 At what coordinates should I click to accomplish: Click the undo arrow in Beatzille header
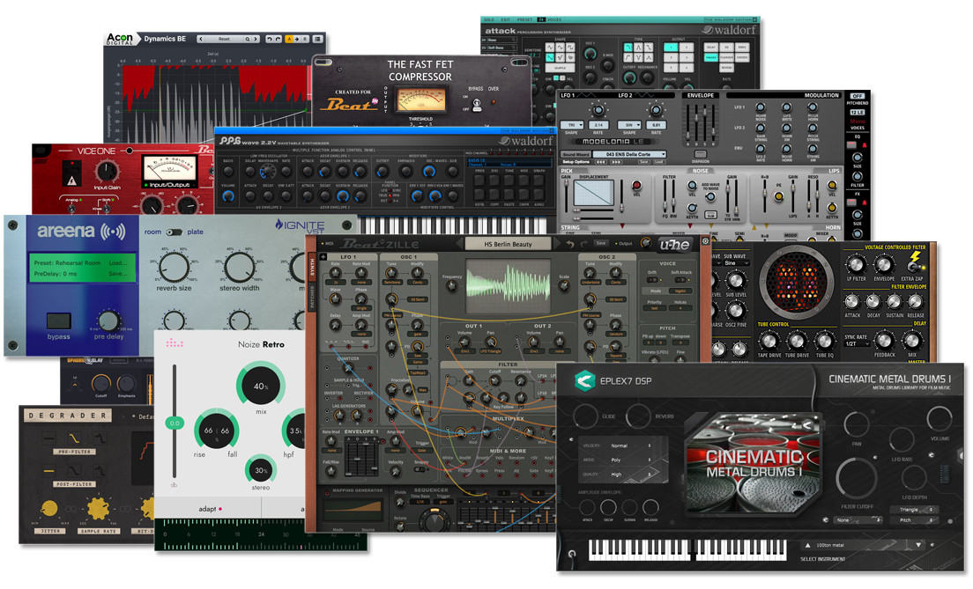pyautogui.click(x=569, y=244)
